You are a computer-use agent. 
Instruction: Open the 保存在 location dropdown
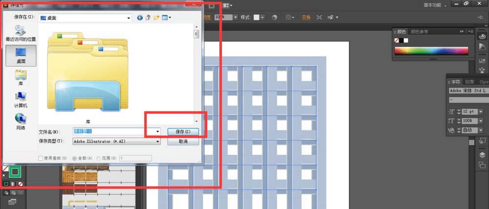[85, 18]
